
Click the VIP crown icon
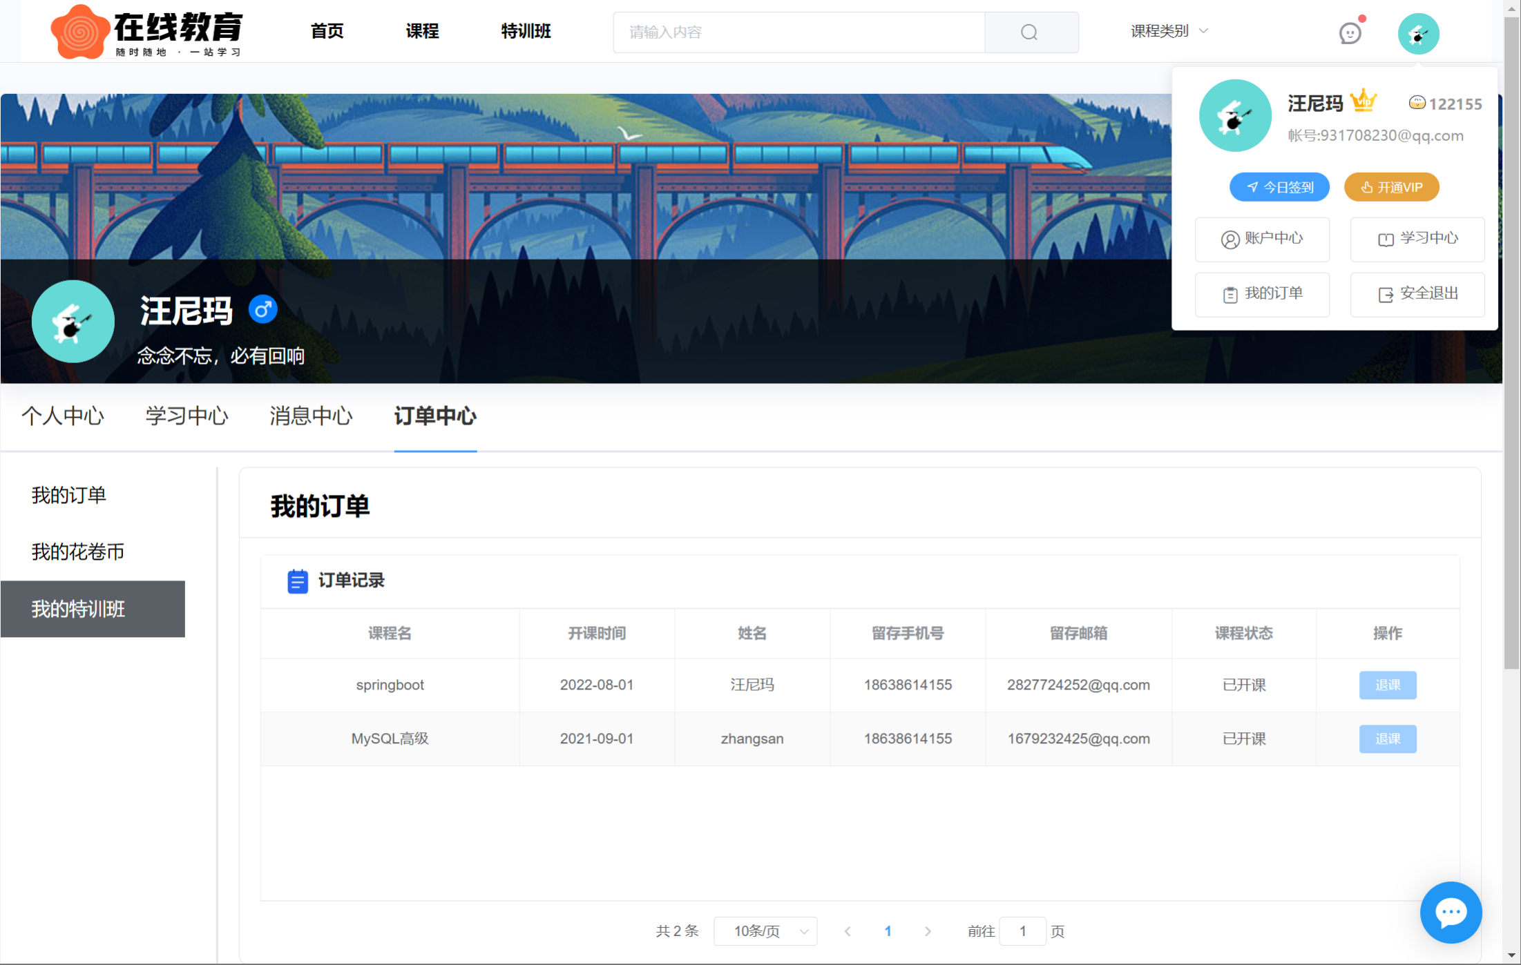[1364, 101]
